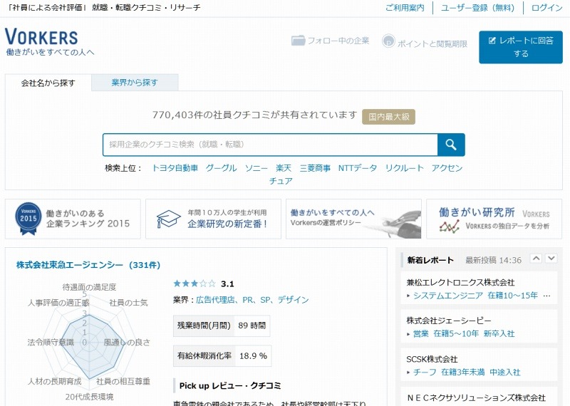The height and width of the screenshot is (406, 570).
Task: Select グーグル from top searches
Action: pos(221,168)
